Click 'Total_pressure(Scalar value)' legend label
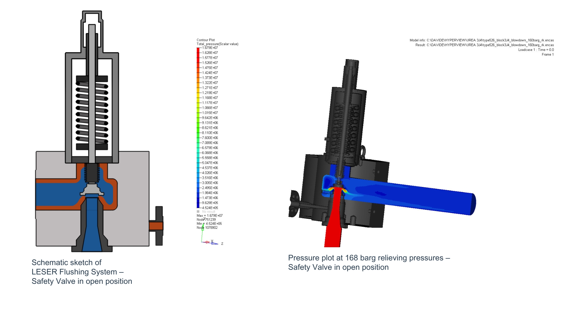Image resolution: width=562 pixels, height=316 pixels. pyautogui.click(x=217, y=44)
